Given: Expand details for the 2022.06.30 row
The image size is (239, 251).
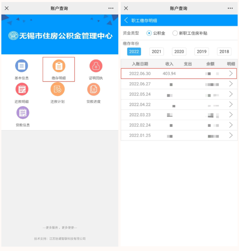Looking at the screenshot, I should 231,74.
